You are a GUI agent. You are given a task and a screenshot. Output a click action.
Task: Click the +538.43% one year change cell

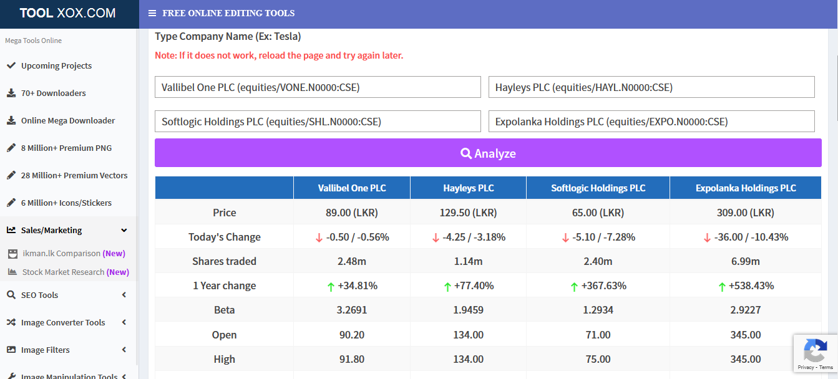(746, 285)
